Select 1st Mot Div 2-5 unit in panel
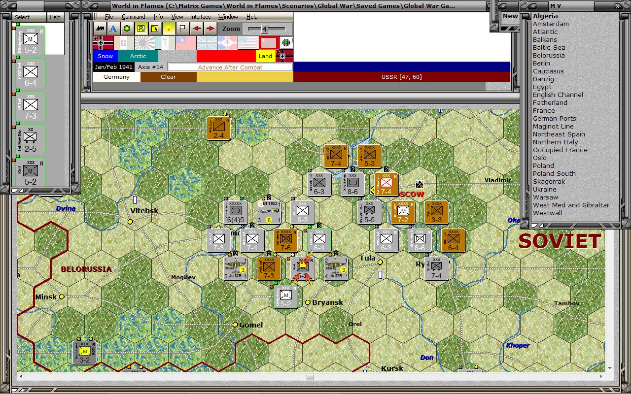This screenshot has height=394, width=631. [x=31, y=140]
